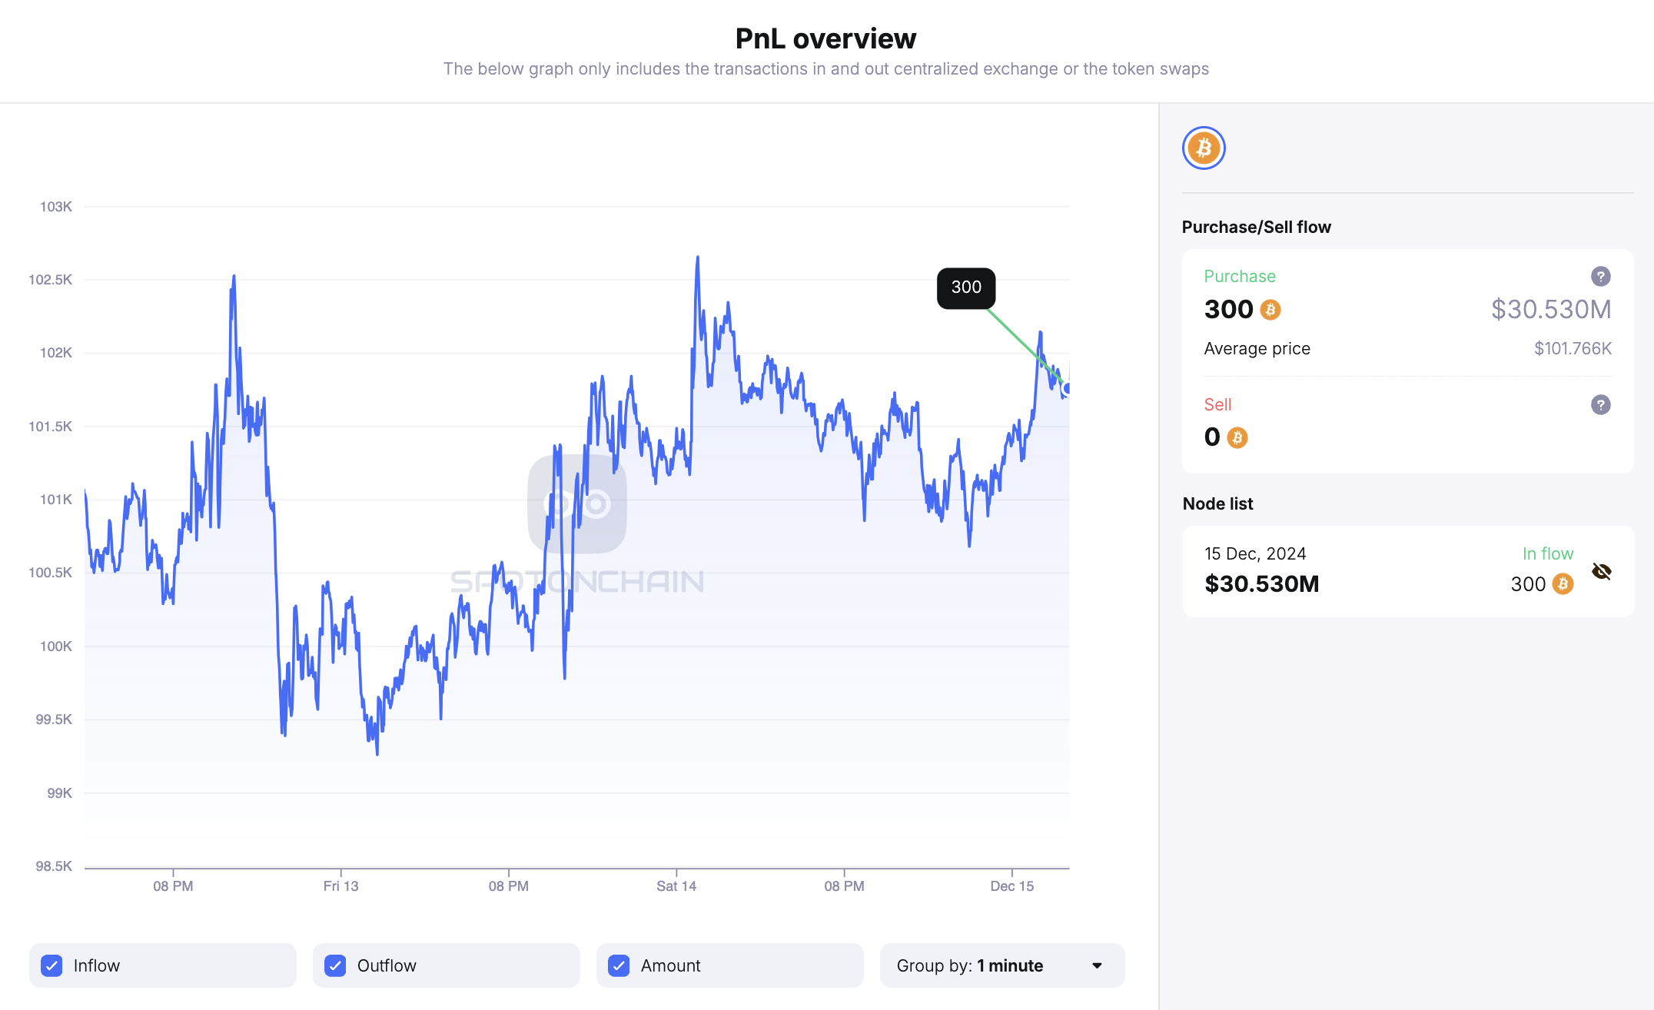Click the Bitcoin icon beside Purchase 300
This screenshot has height=1010, width=1654.
coord(1270,310)
